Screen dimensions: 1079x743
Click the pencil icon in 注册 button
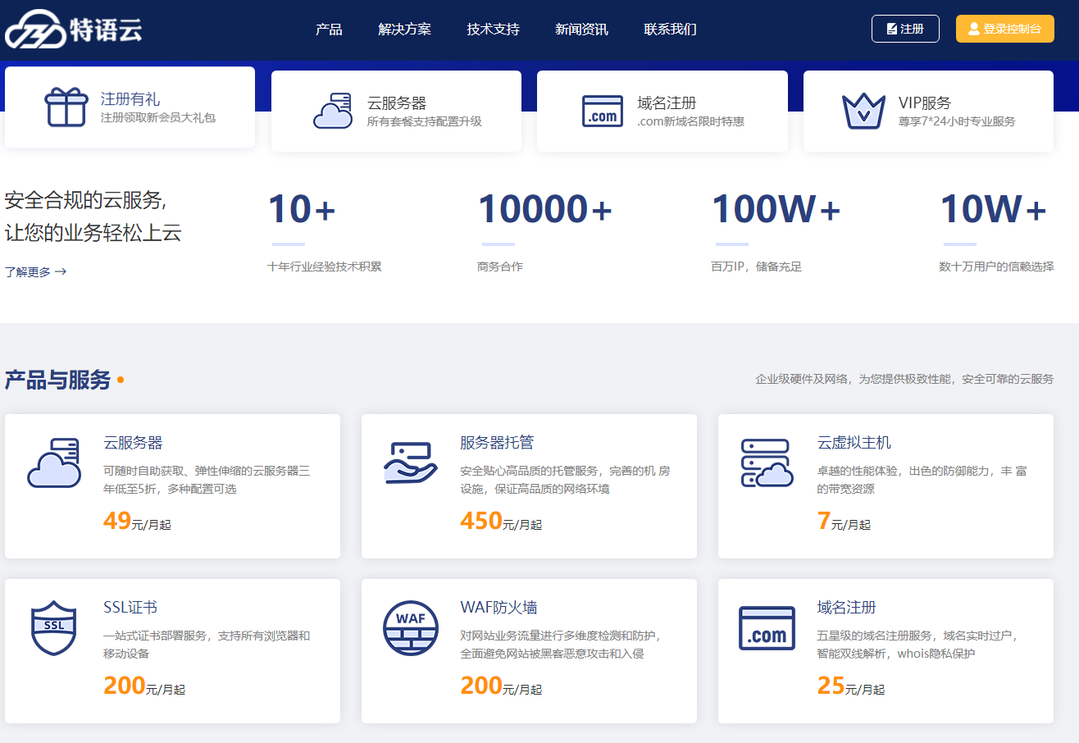[892, 29]
